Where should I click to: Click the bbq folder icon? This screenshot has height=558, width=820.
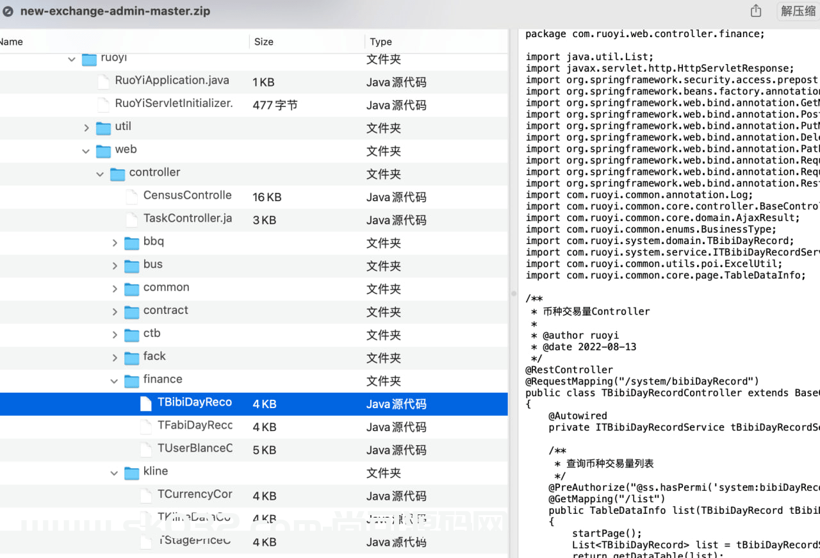click(x=131, y=243)
